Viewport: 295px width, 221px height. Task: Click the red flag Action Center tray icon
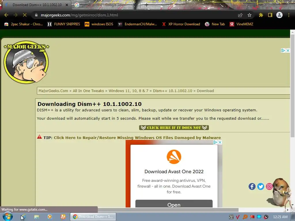[252, 217]
